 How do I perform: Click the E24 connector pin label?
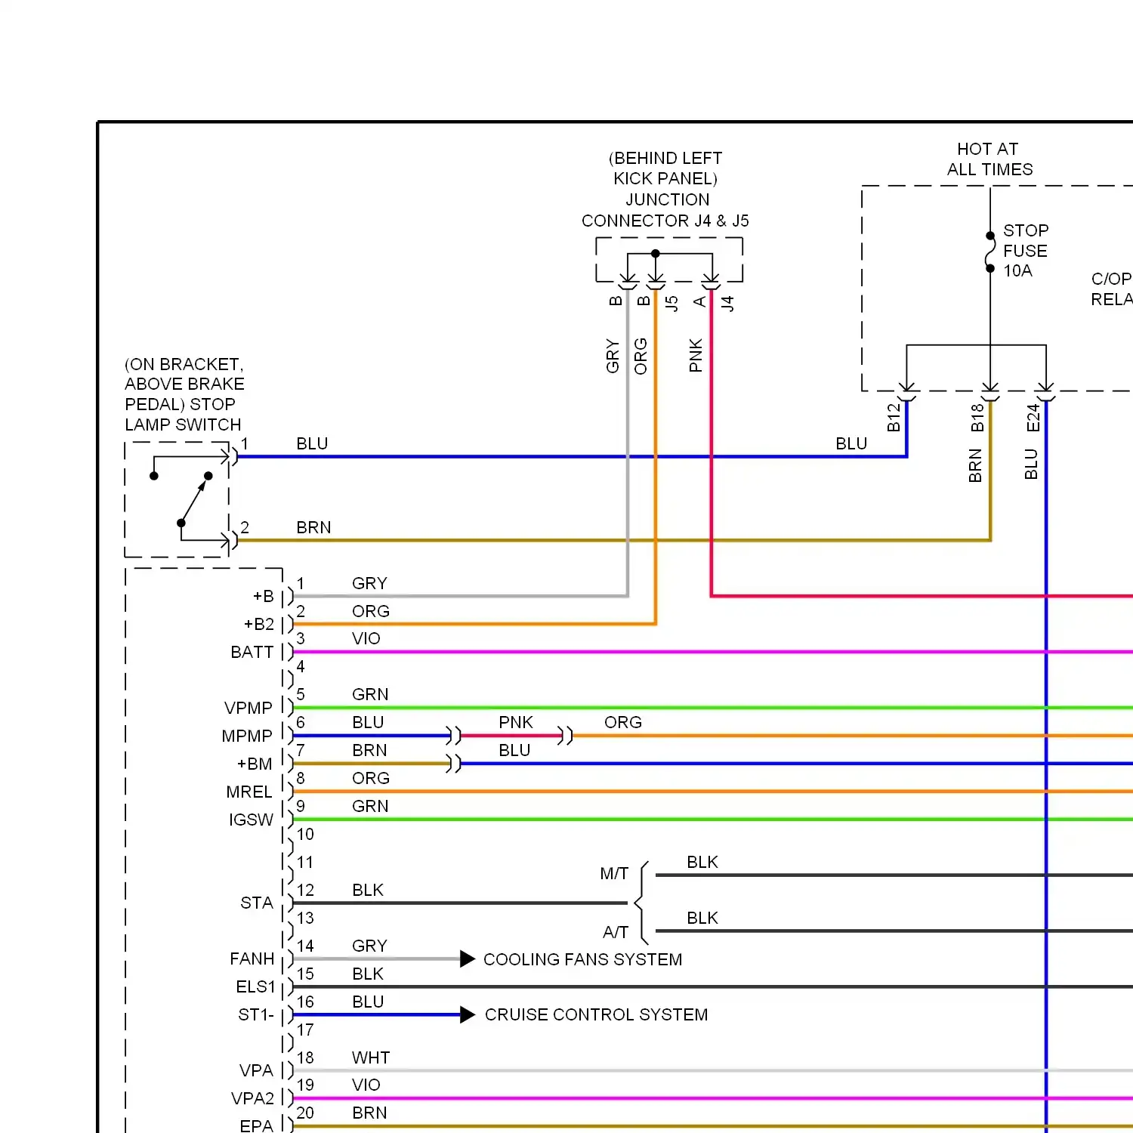pyautogui.click(x=1033, y=417)
